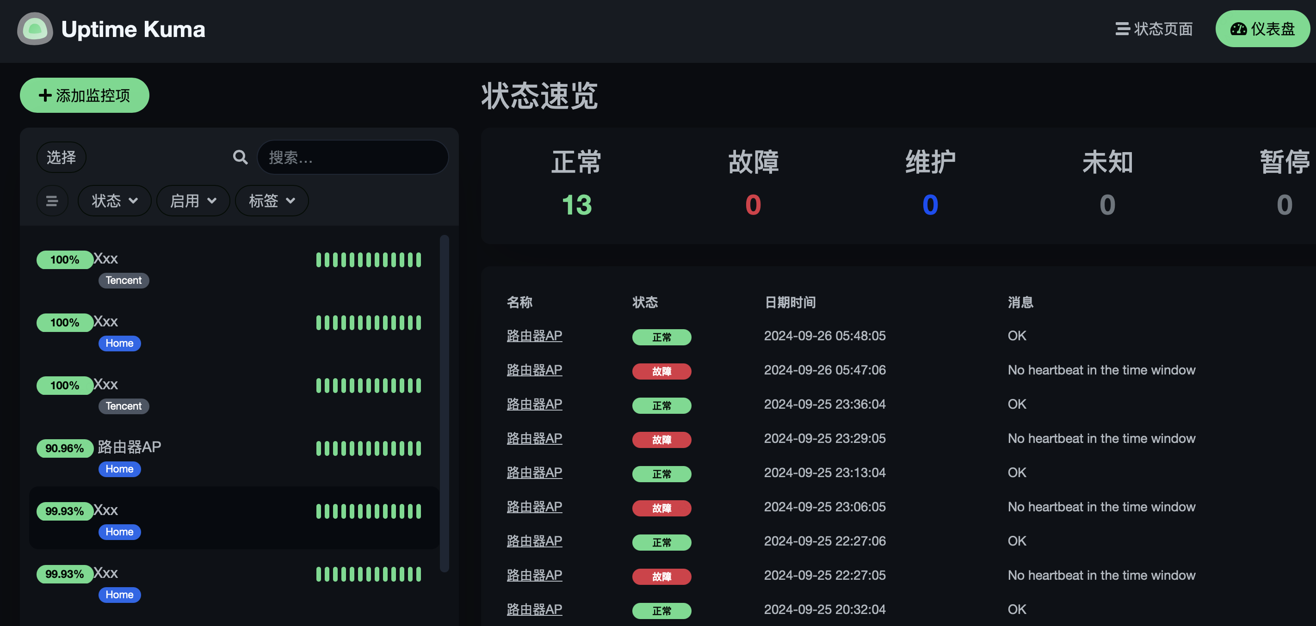Click a heartbeat bar of the 路由器AP monitor
Screen dimensions: 1316x626
pyautogui.click(x=369, y=448)
